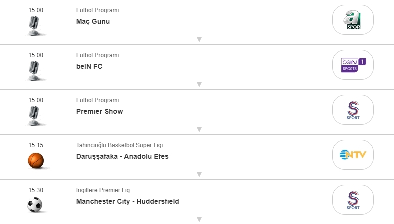Open the A Spor channel logo
The width and height of the screenshot is (394, 224).
(x=353, y=20)
